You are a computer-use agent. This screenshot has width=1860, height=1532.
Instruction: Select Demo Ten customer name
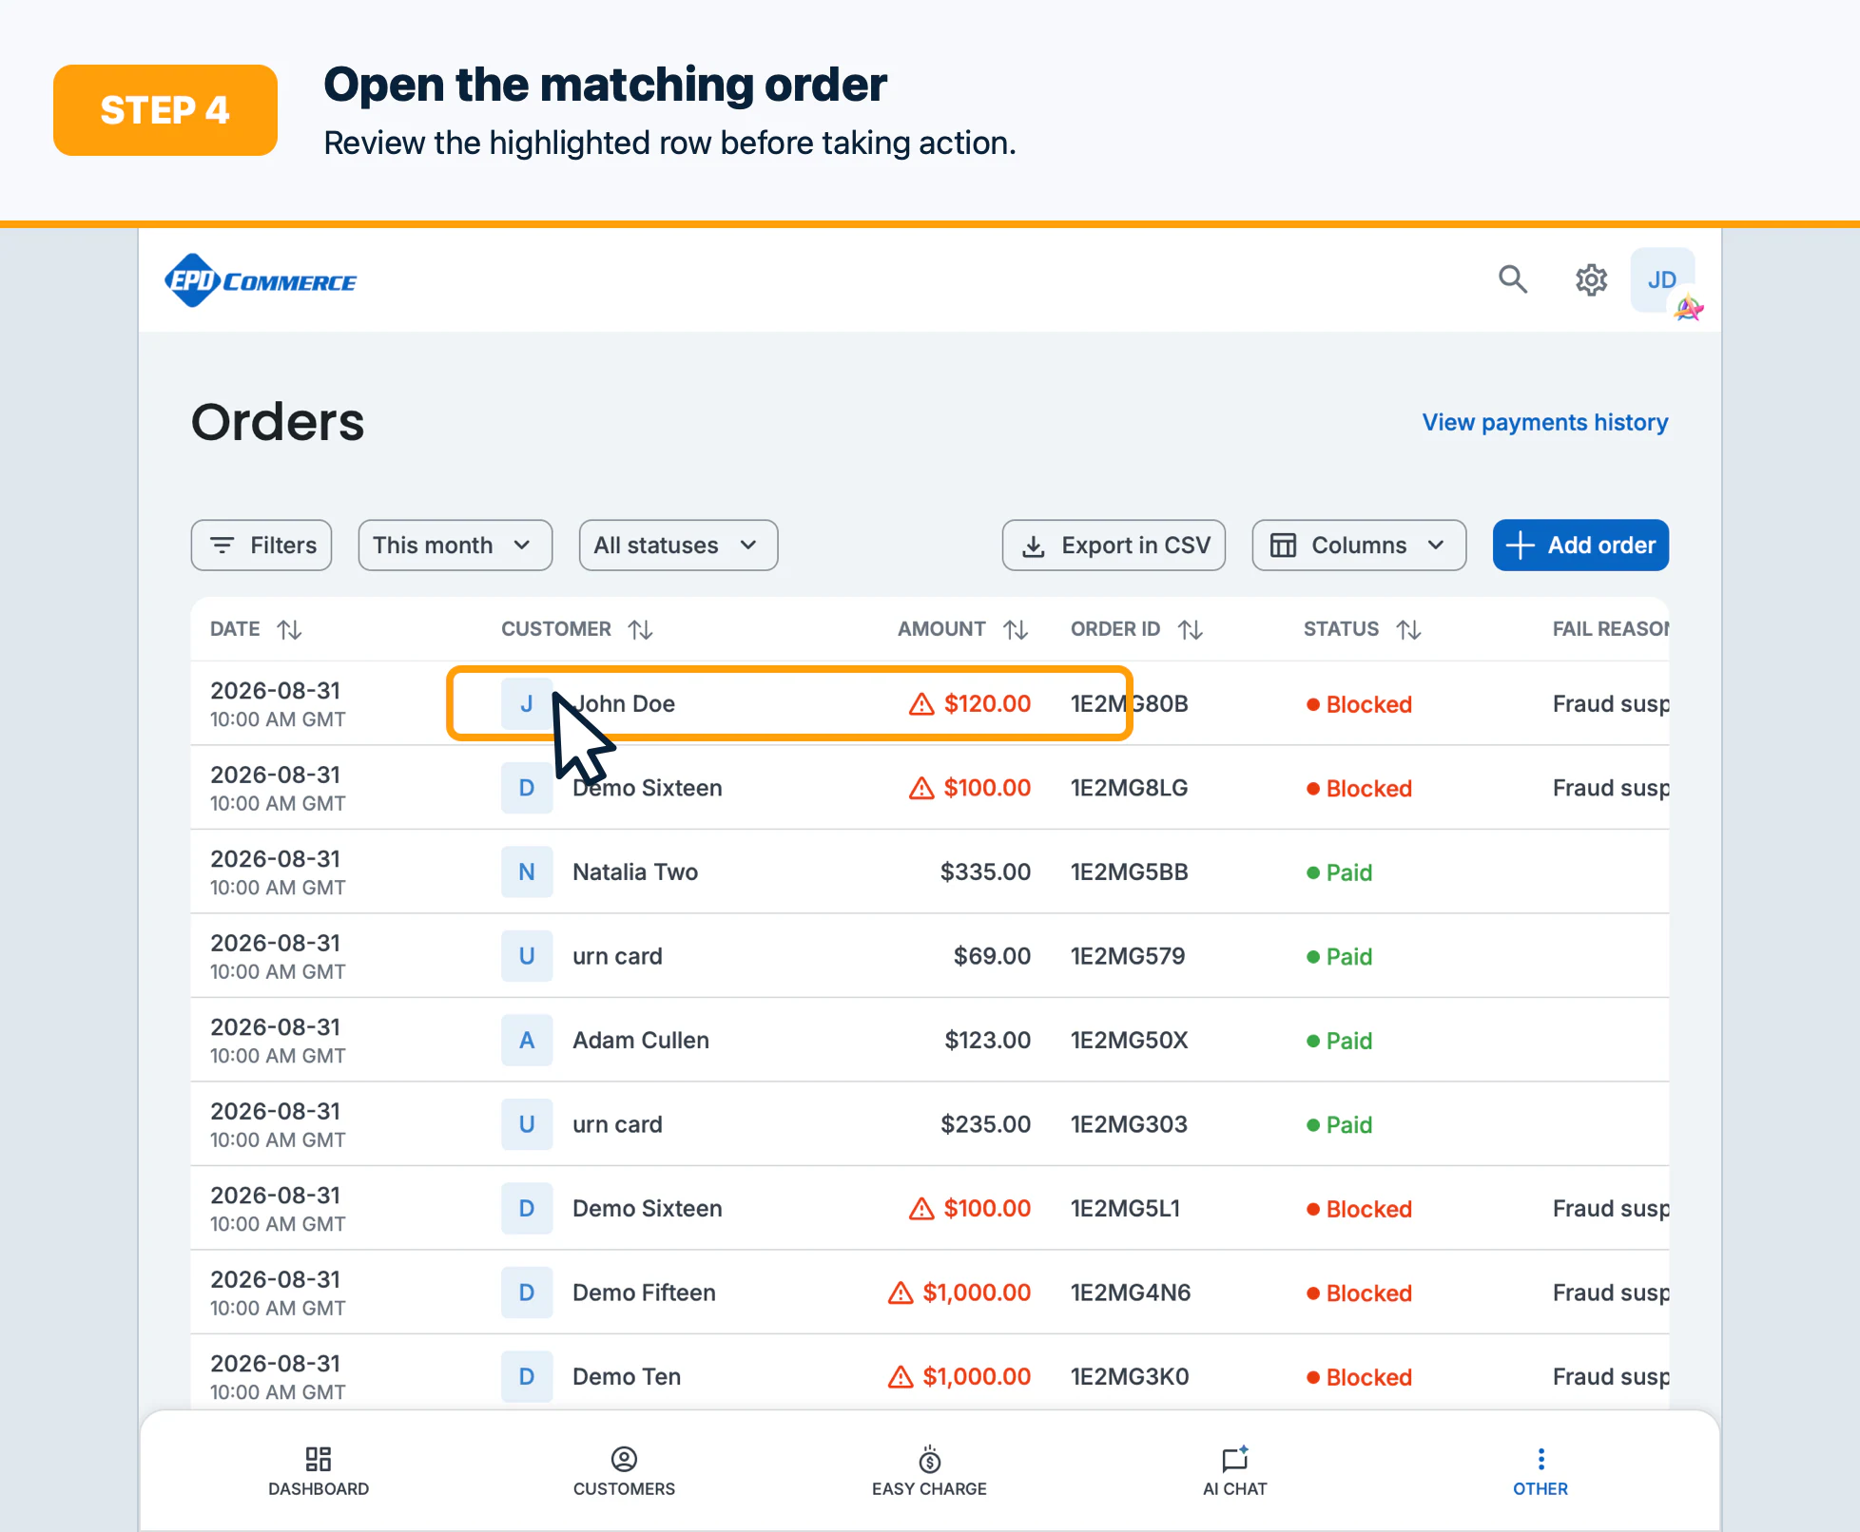click(627, 1377)
